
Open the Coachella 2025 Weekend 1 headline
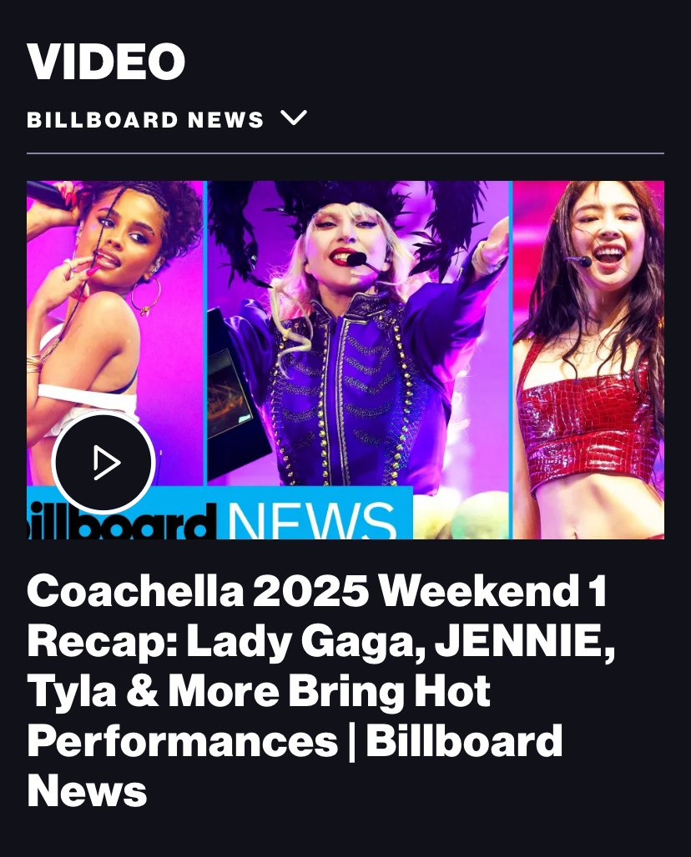321,690
